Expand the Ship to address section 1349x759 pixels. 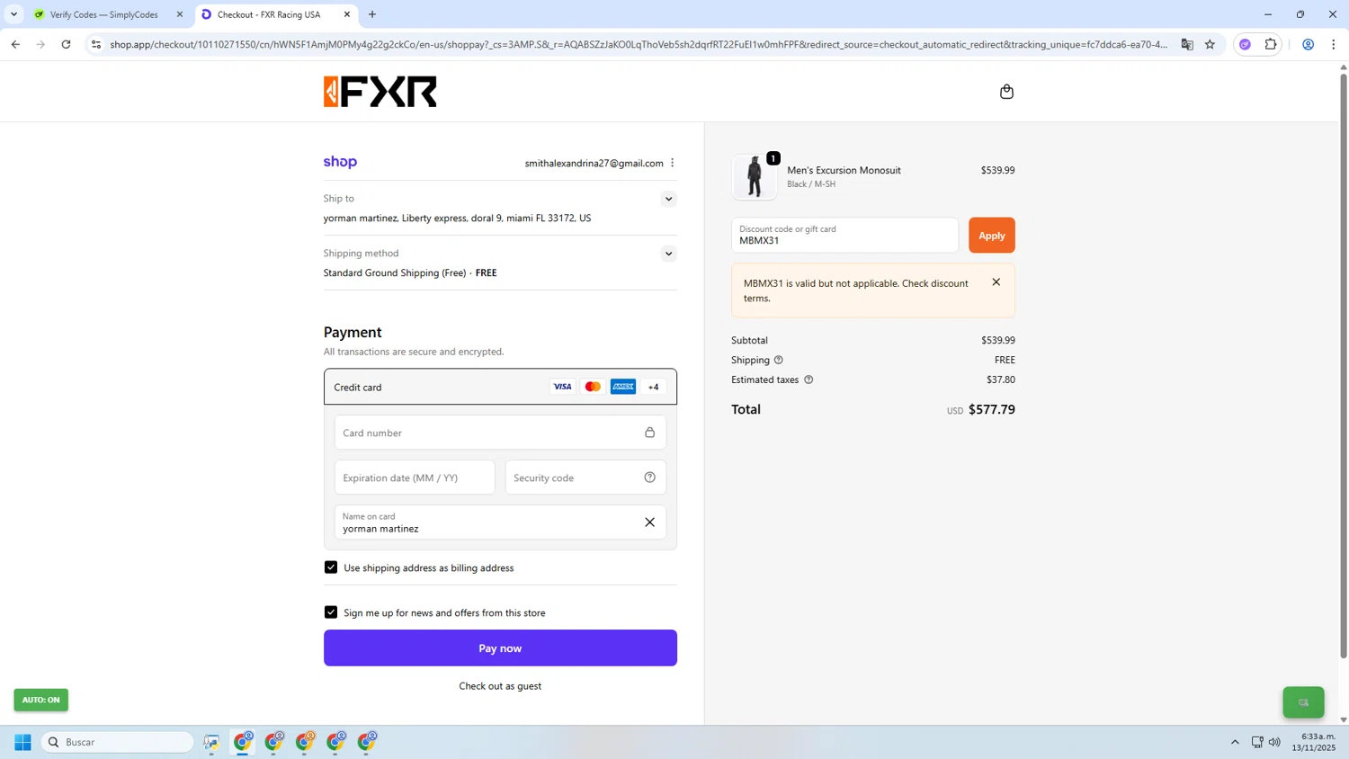668,199
